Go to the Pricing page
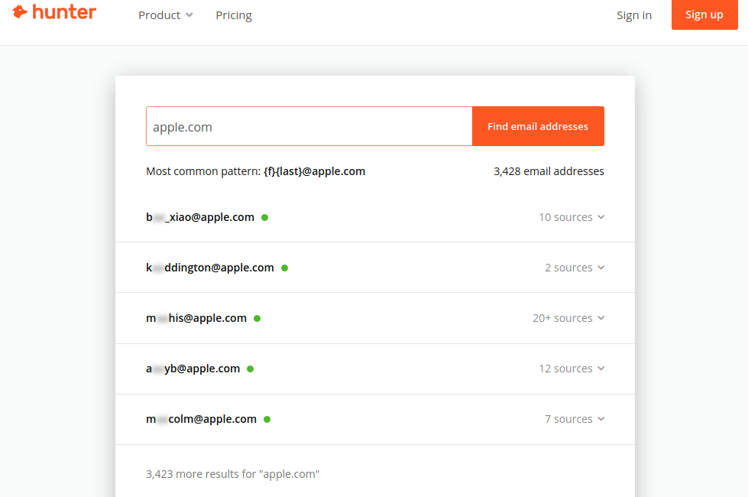748x497 pixels. point(234,15)
